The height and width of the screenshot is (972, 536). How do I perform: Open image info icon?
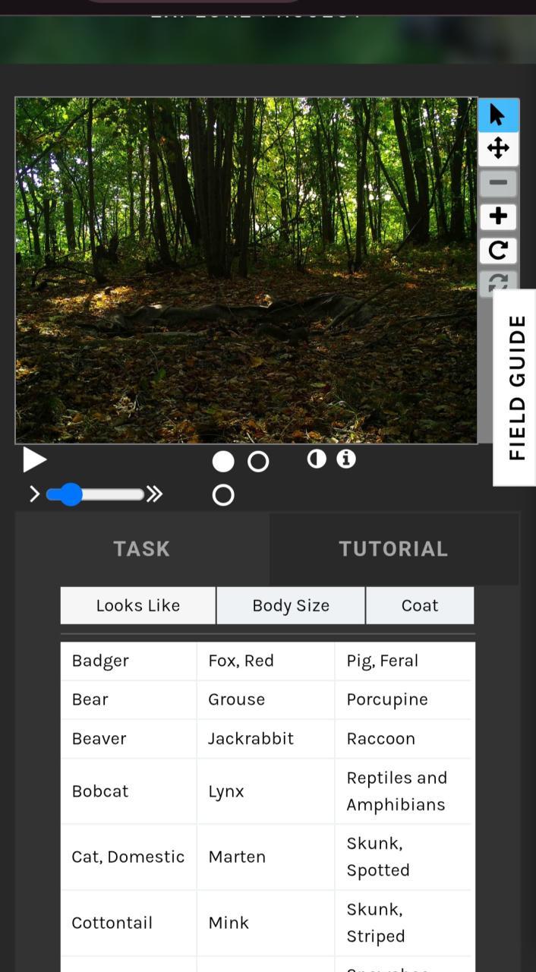click(x=346, y=459)
